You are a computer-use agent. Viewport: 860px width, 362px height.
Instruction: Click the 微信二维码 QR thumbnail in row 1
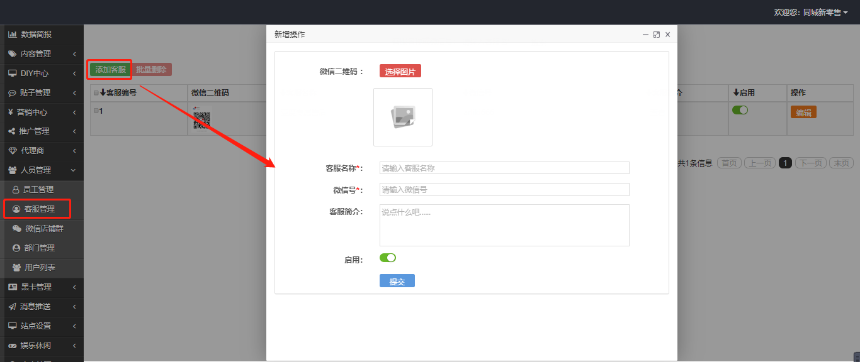tap(201, 118)
